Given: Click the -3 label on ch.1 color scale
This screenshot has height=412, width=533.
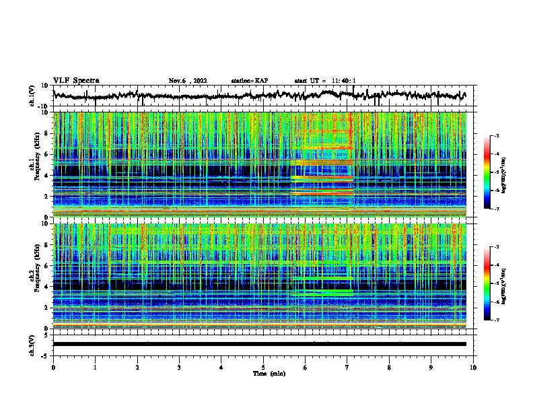Looking at the screenshot, I should [497, 135].
